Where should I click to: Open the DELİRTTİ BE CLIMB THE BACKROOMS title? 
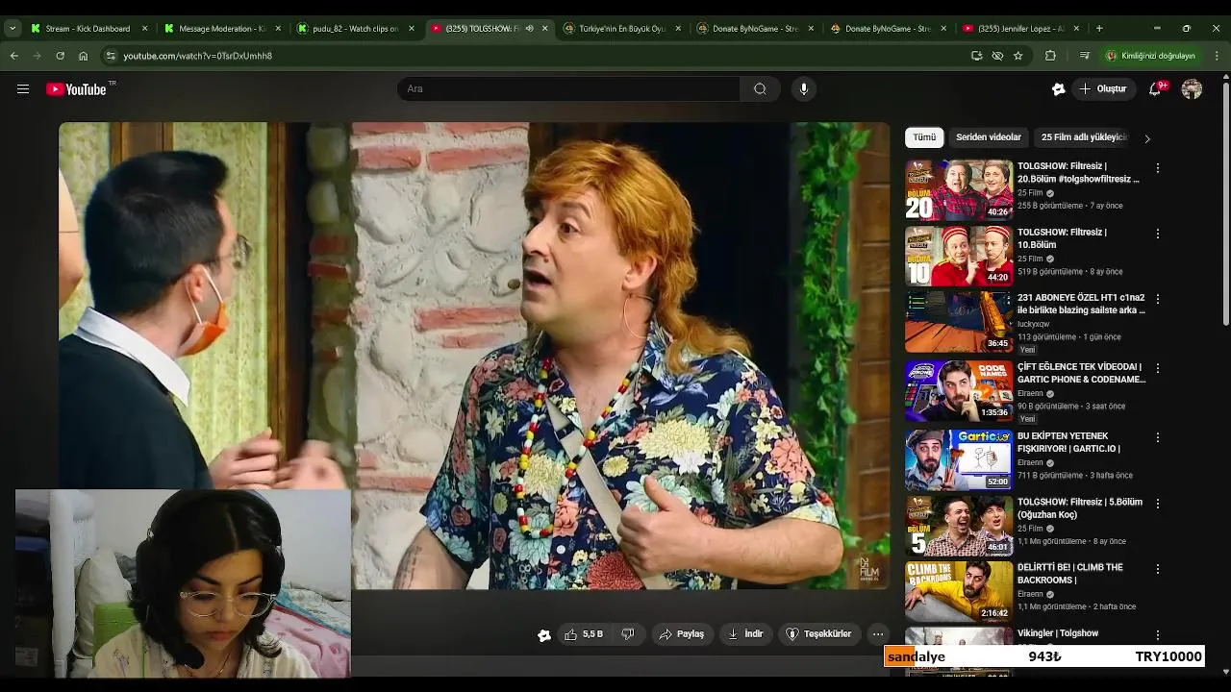tap(1070, 574)
